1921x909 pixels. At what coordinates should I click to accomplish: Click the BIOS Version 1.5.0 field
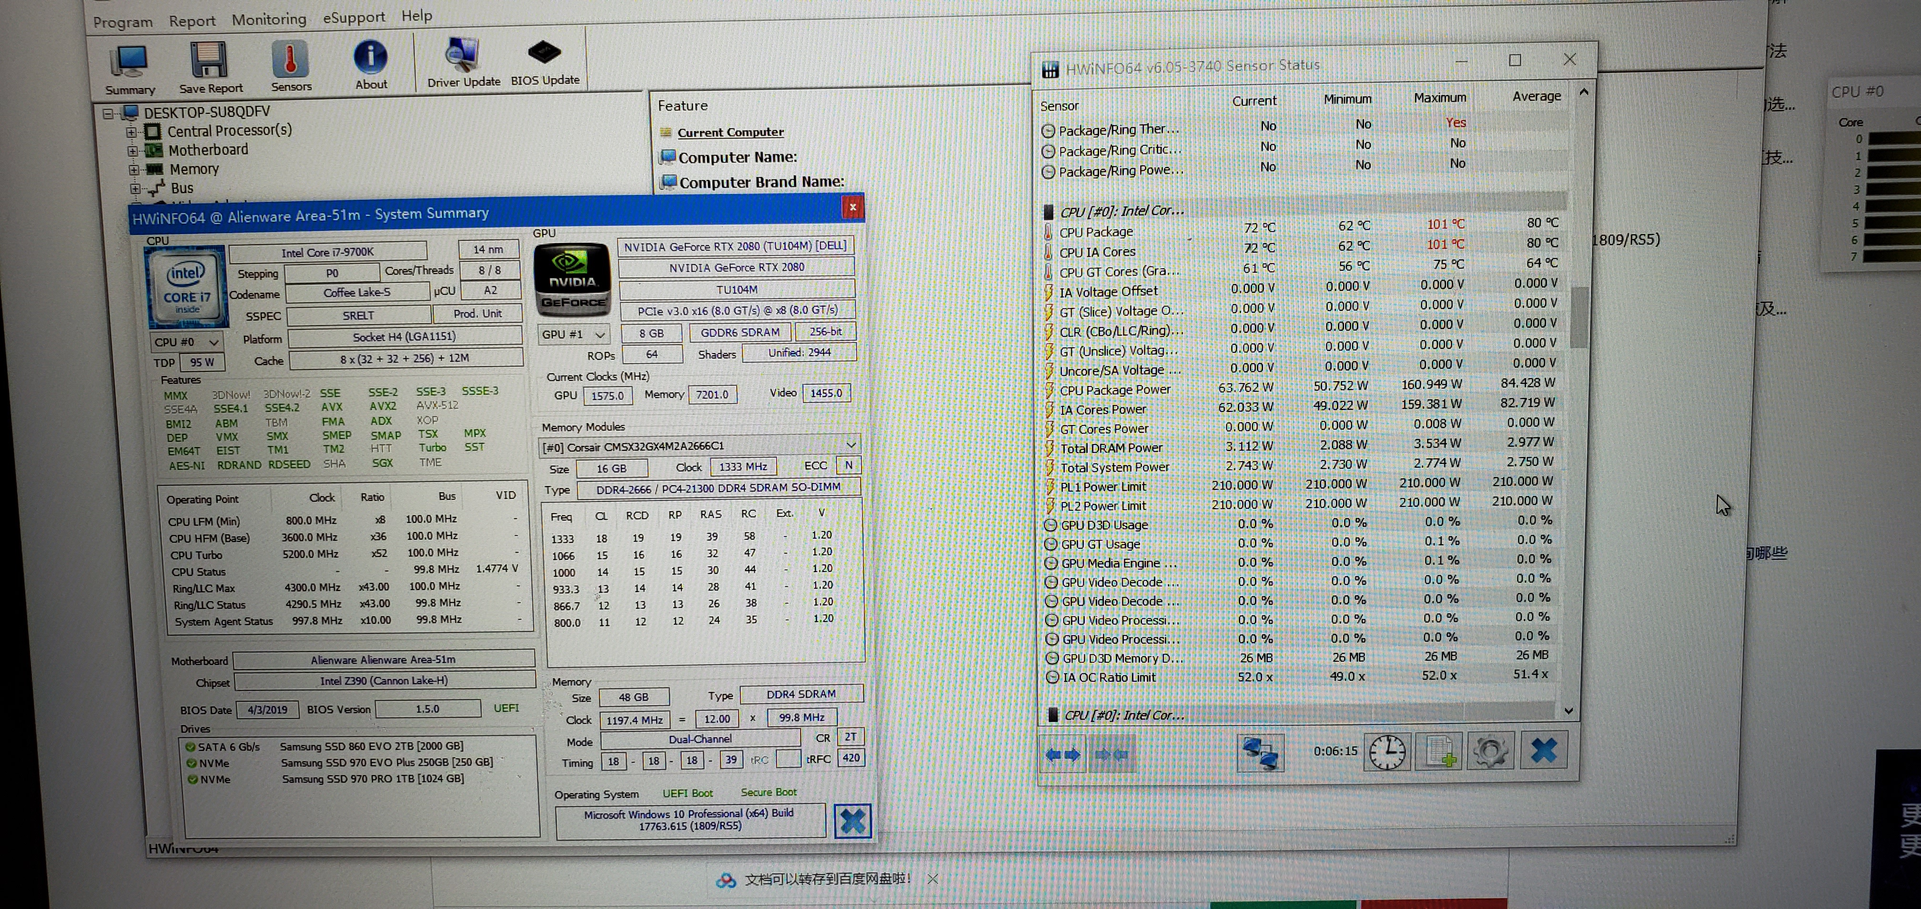tap(427, 708)
